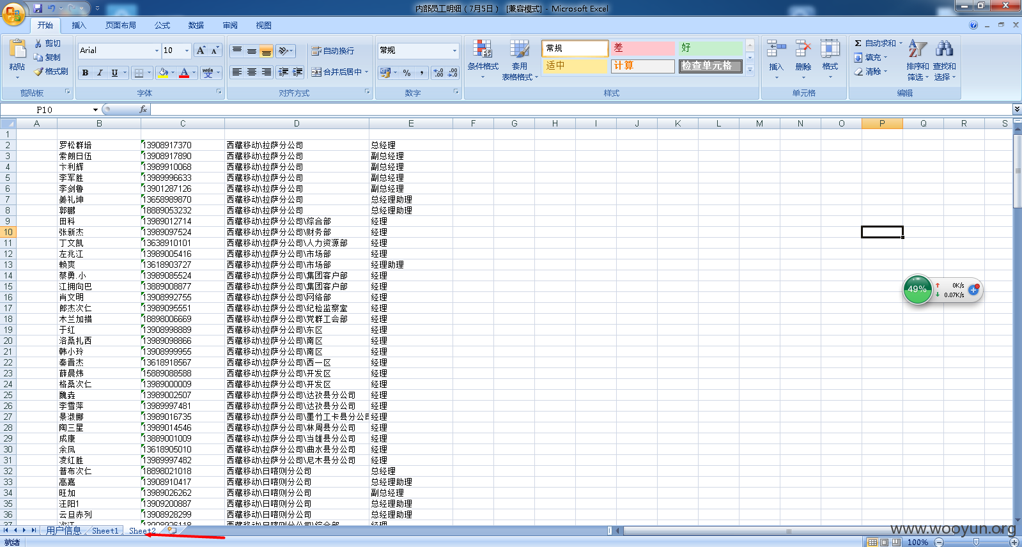The height and width of the screenshot is (547, 1022).
Task: Apply comma style number format
Action: [x=422, y=73]
